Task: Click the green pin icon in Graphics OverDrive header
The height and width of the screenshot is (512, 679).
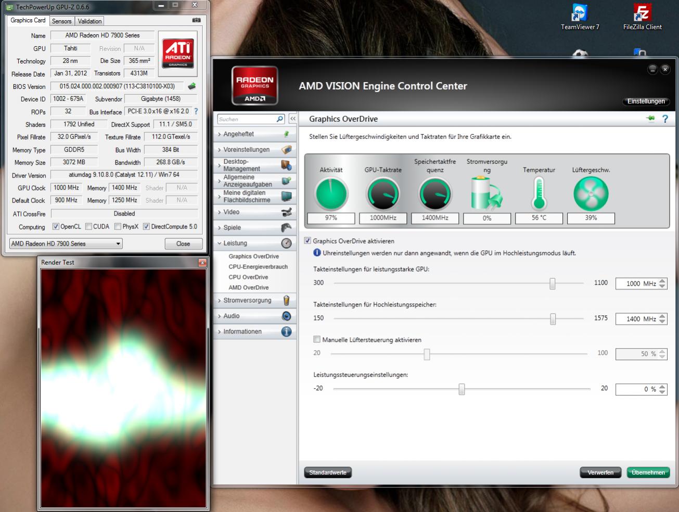Action: (650, 119)
